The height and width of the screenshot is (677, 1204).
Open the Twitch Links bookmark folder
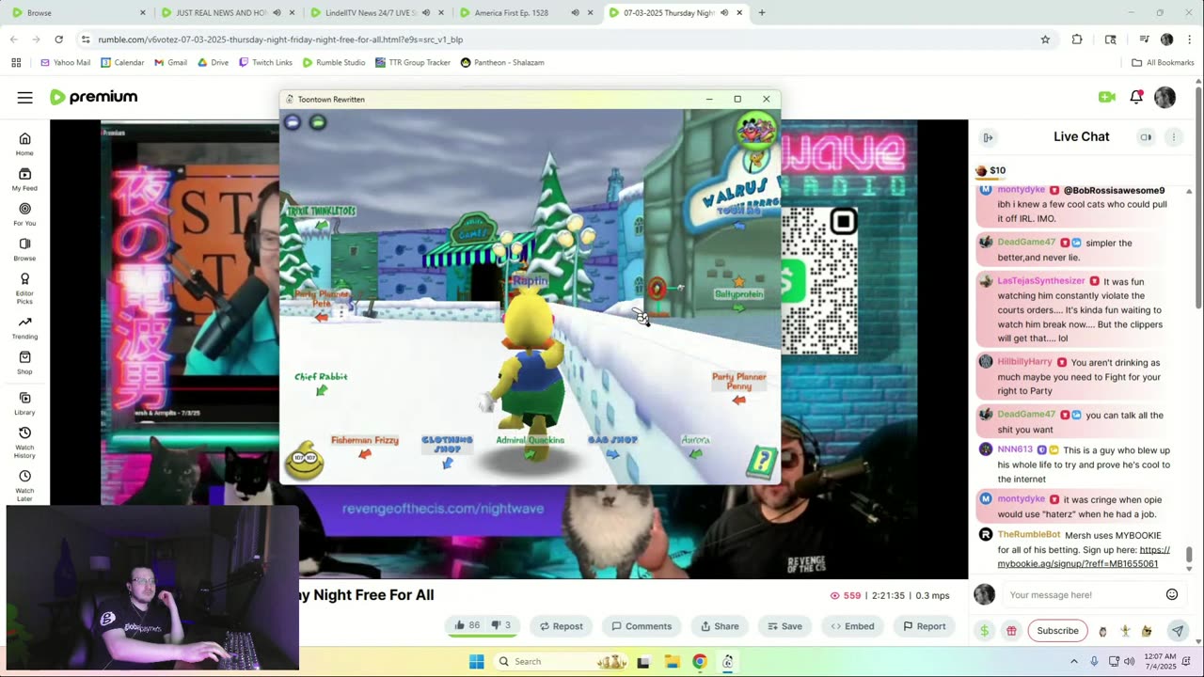pyautogui.click(x=265, y=62)
